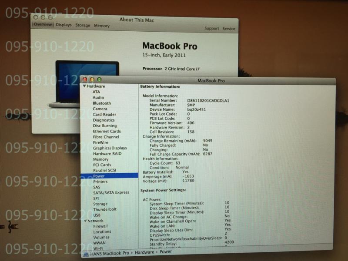Select FireWire in the sidebar
348x261 pixels.
[x=100, y=142]
